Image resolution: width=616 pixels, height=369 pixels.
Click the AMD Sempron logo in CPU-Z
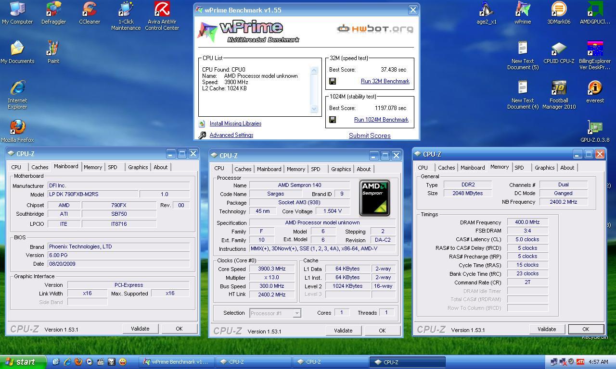click(x=374, y=198)
